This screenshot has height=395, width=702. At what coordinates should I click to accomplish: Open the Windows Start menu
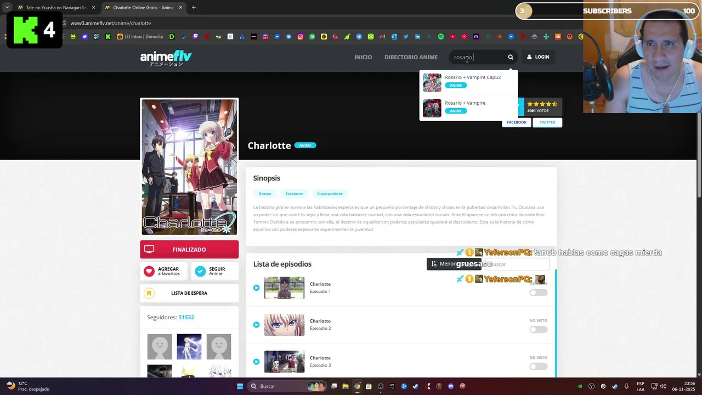click(x=240, y=386)
